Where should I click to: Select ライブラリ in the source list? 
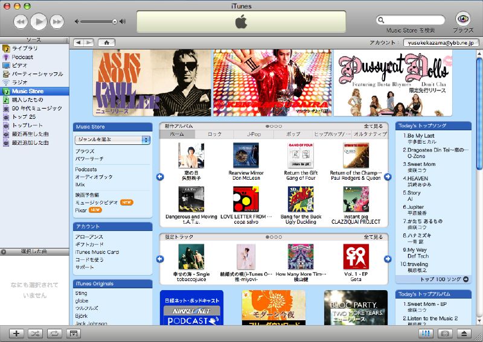pos(34,48)
